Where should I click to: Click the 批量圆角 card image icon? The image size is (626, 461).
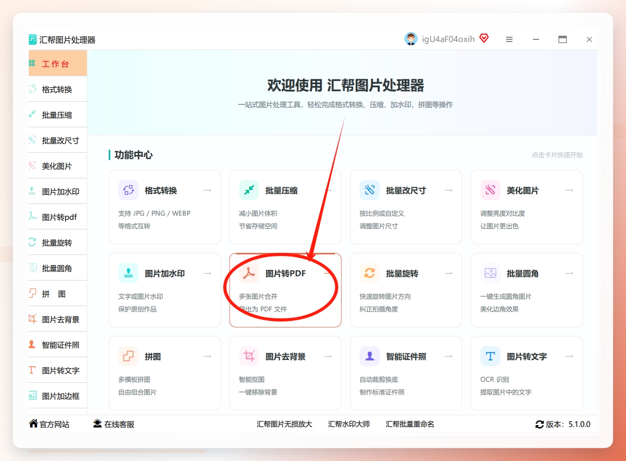click(x=490, y=273)
